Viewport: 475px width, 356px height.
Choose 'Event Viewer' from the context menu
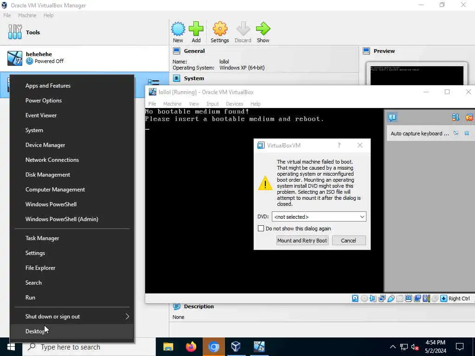click(x=72, y=115)
